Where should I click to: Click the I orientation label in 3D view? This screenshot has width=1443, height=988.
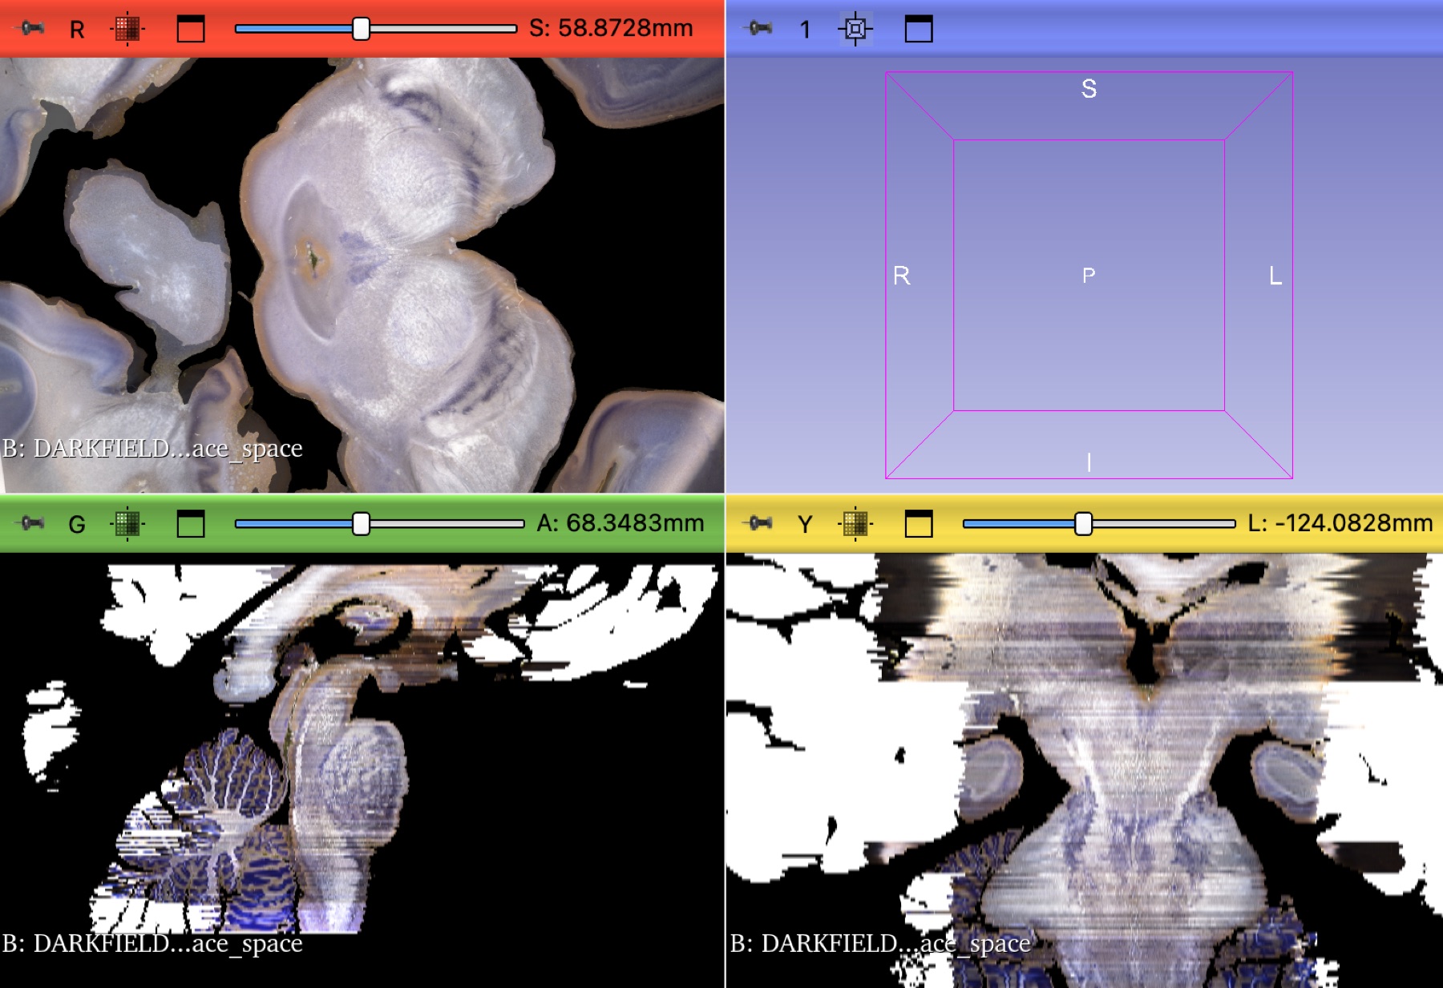(x=1089, y=462)
